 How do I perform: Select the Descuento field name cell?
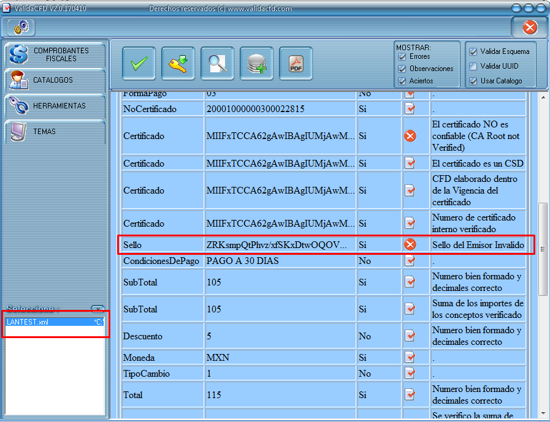162,336
